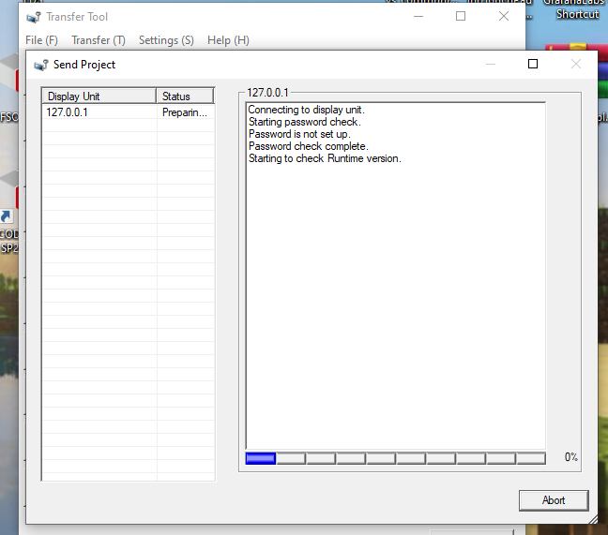Screen dimensions: 608x535
Task: Click the Send Project dialog resize grip
Action: (592, 518)
